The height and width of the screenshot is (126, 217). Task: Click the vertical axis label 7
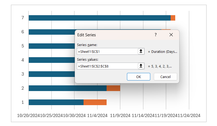[x=23, y=18]
